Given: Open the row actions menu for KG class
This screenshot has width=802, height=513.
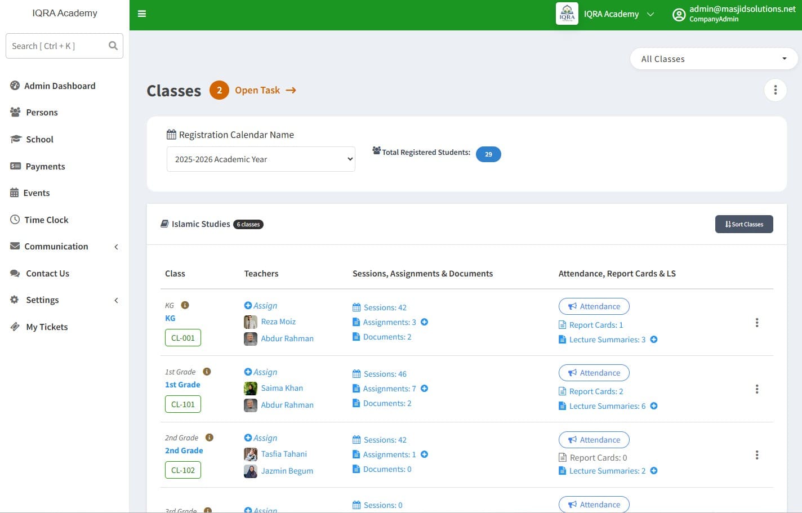Looking at the screenshot, I should [757, 323].
